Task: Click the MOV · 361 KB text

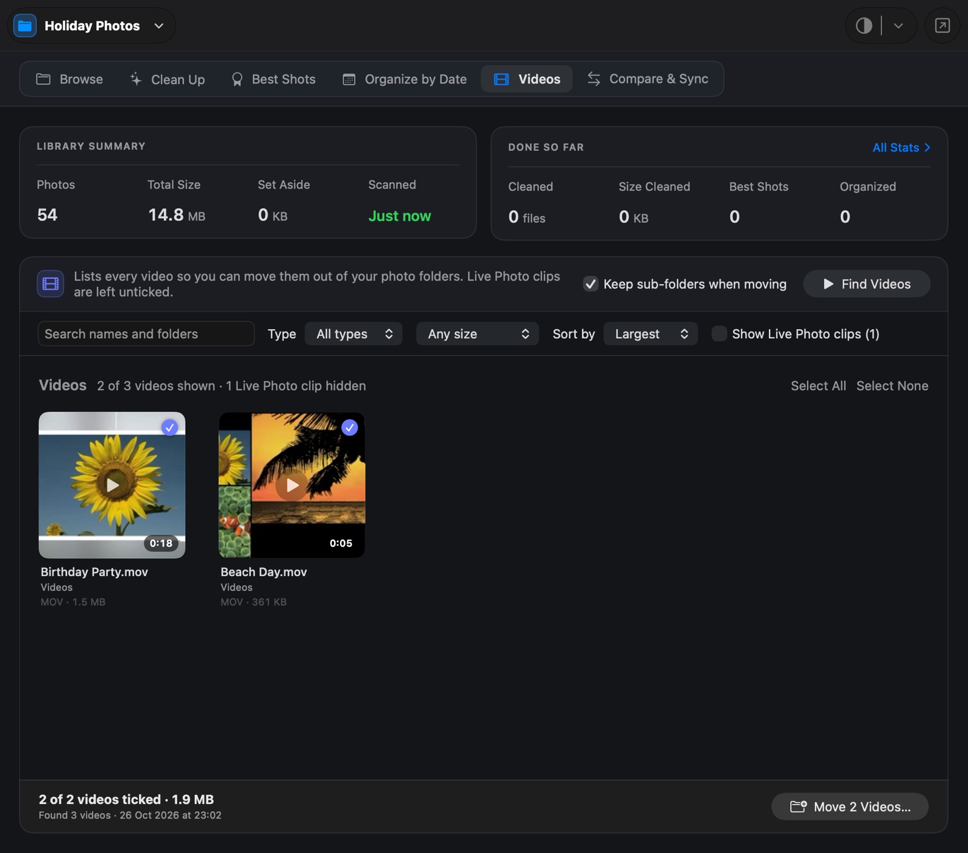Action: pos(253,602)
